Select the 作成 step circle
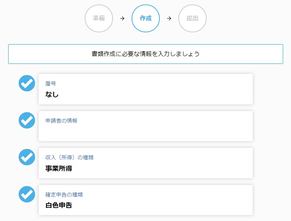This screenshot has width=291, height=221. [146, 18]
